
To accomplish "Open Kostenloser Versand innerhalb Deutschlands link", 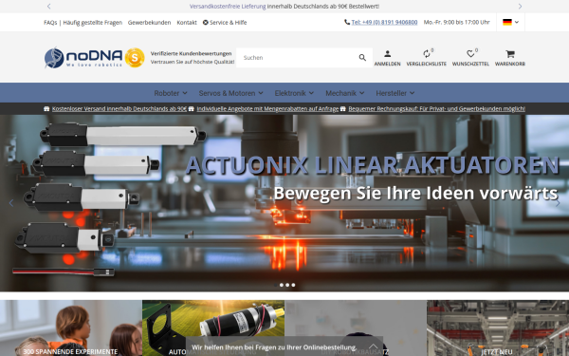I will pos(119,108).
